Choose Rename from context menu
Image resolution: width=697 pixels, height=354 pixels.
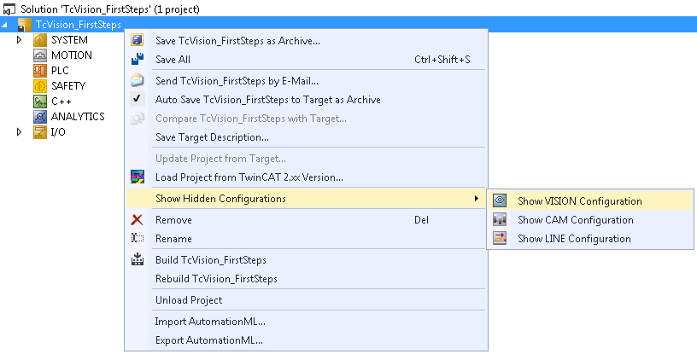[306, 239]
